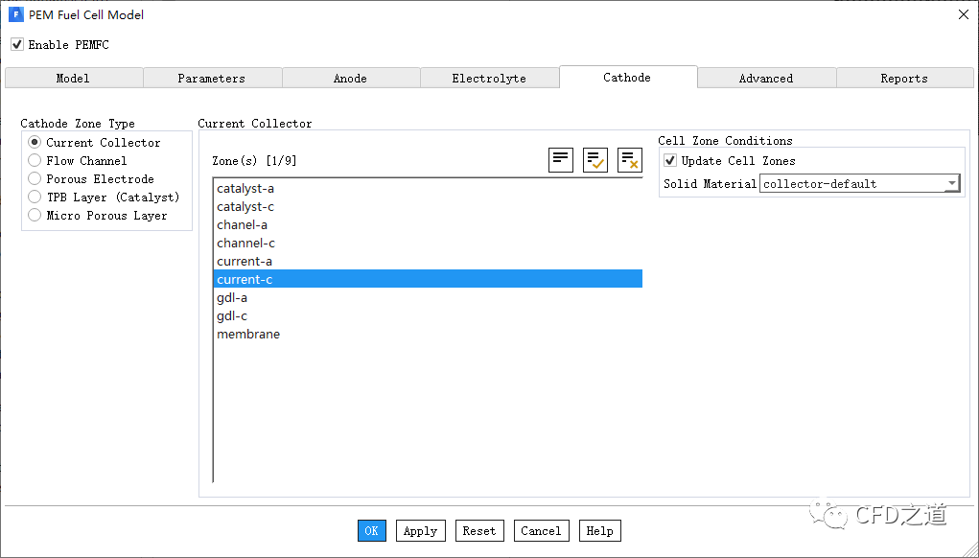This screenshot has width=979, height=558.
Task: Select TPB Layer (Catalyst) radio button
Action: coord(35,198)
